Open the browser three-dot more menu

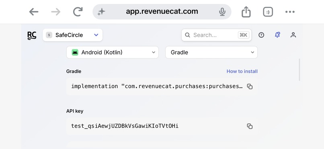coord(290,12)
